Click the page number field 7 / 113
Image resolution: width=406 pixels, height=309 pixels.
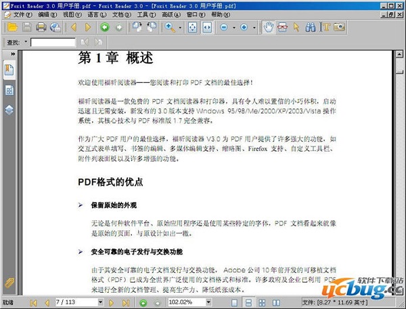76,302
